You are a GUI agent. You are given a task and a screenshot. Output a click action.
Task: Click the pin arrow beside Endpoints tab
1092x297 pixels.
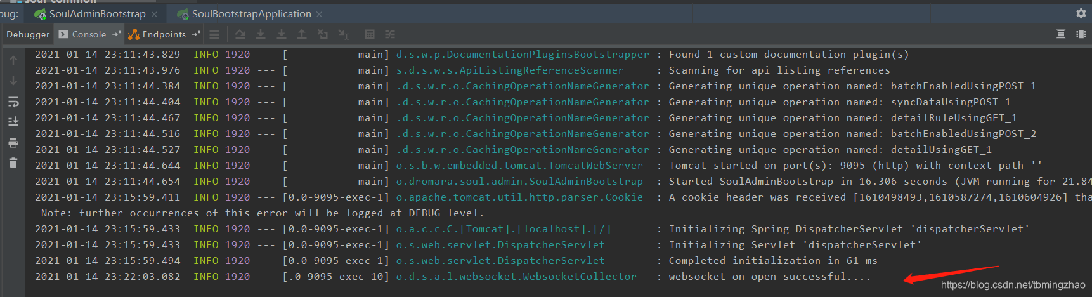(x=195, y=34)
